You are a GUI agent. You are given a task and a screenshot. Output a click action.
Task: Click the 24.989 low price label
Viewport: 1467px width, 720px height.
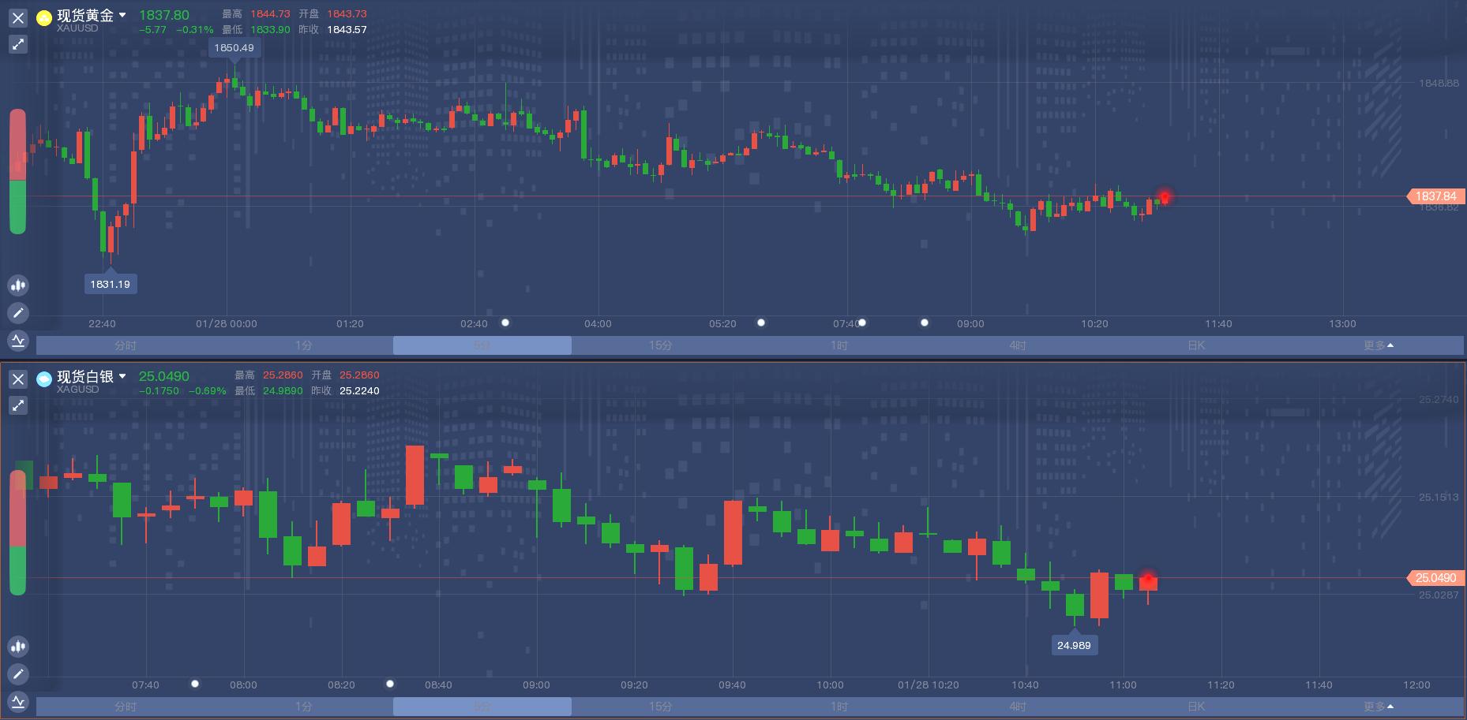tap(1074, 645)
